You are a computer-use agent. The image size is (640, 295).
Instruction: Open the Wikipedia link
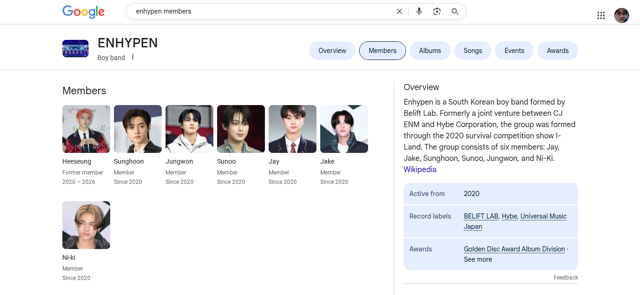coord(420,170)
